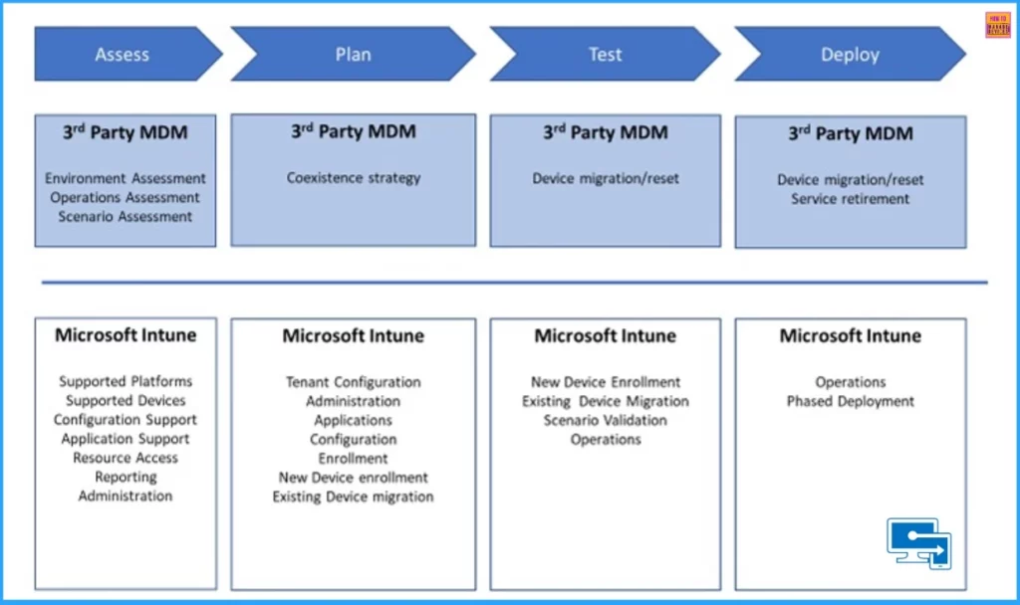Click the "Supported Devices" text
Viewport: 1020px width, 605px height.
(126, 400)
